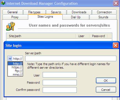
Task: Focus the Server/path input field
Action: pyautogui.click(x=71, y=58)
